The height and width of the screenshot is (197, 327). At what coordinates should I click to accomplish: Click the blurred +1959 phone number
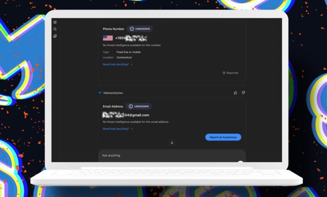pyautogui.click(x=131, y=38)
